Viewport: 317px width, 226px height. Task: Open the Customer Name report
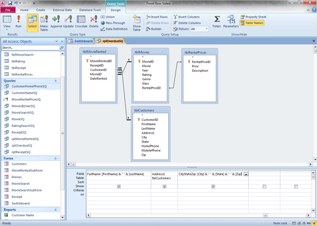(23, 215)
